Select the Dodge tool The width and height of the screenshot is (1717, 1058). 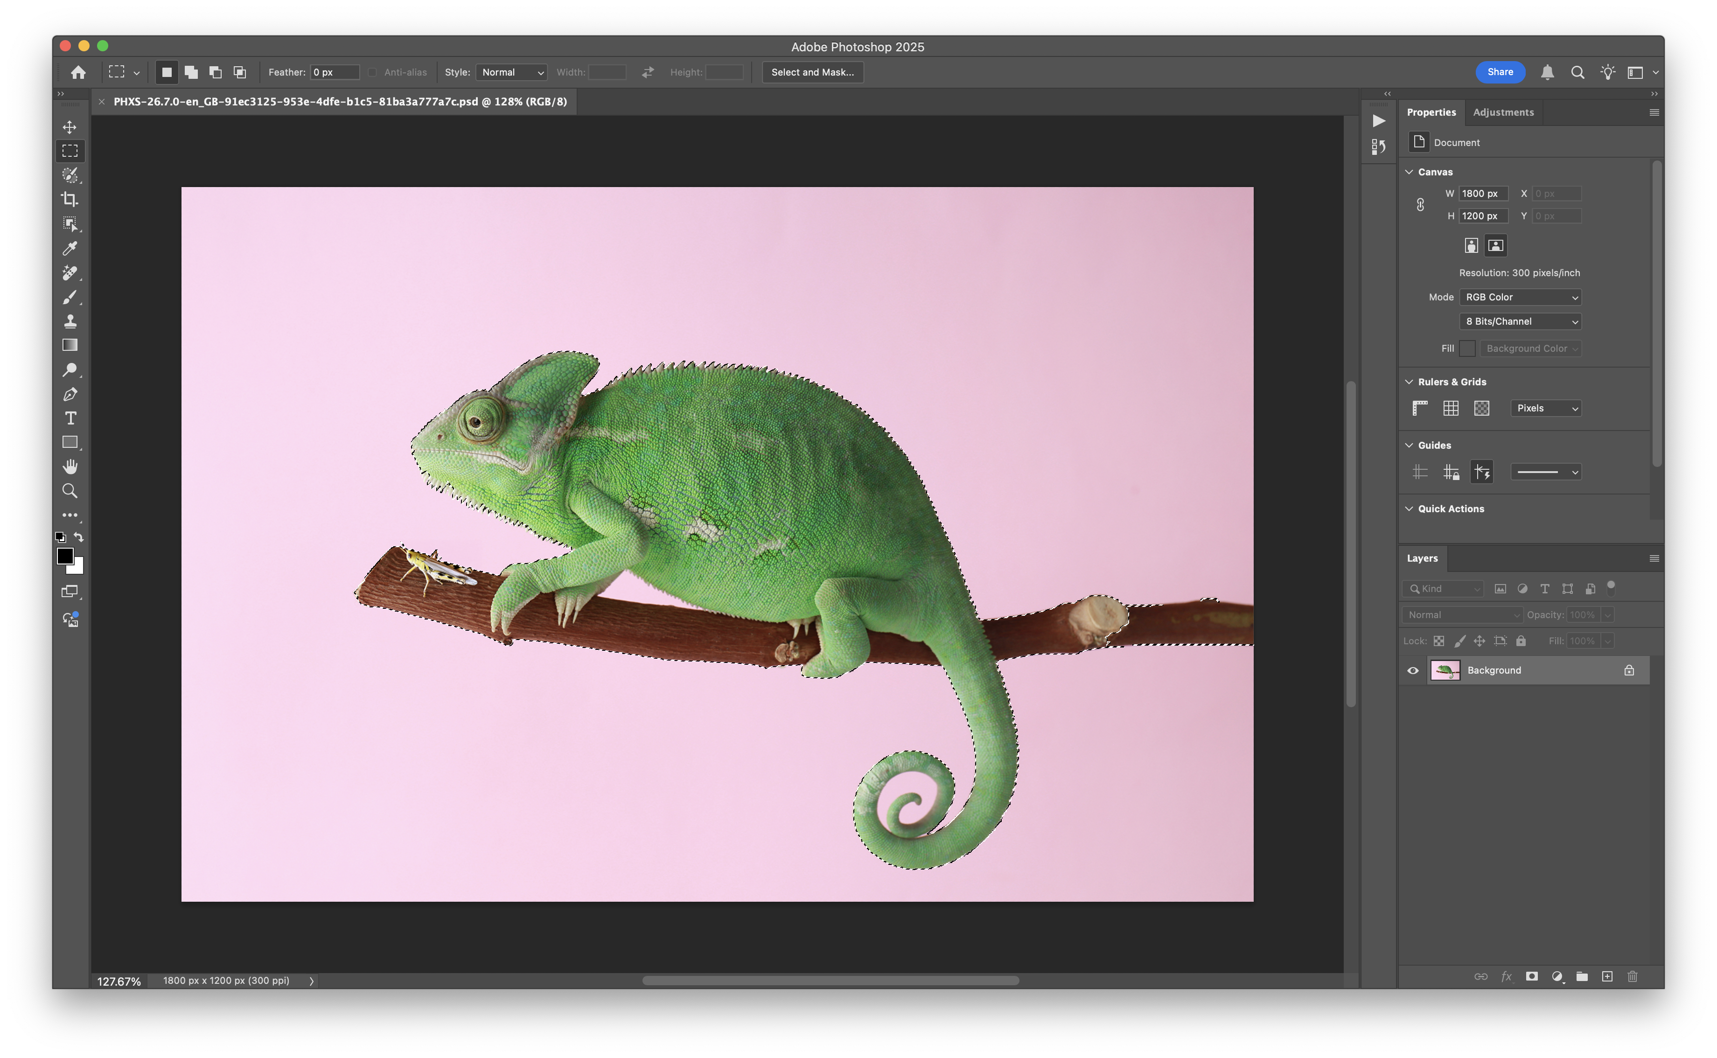click(x=70, y=369)
